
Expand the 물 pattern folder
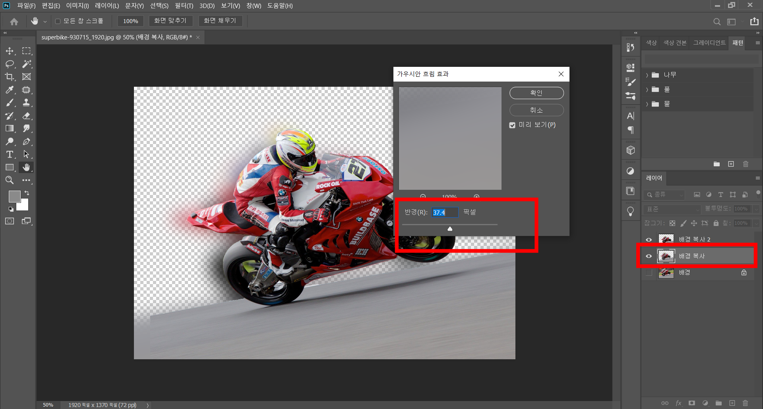[647, 104]
